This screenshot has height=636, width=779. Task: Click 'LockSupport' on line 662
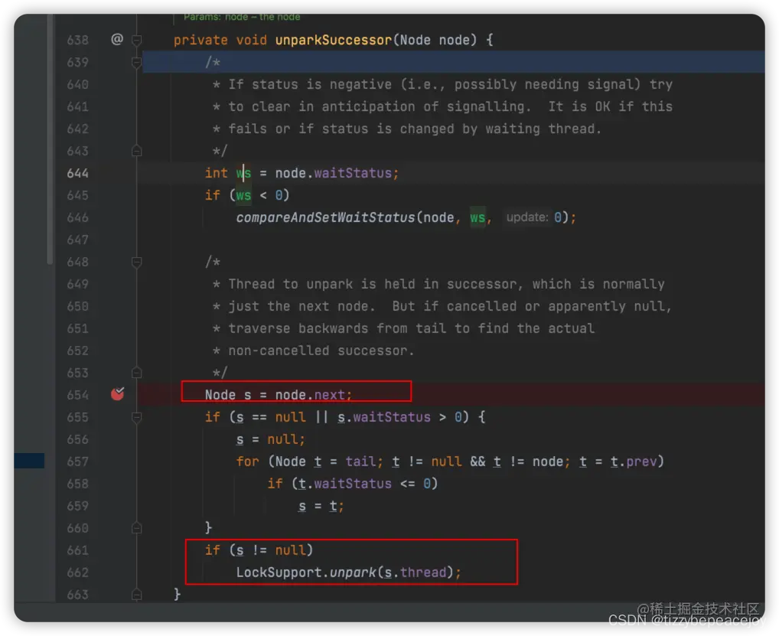pos(279,572)
